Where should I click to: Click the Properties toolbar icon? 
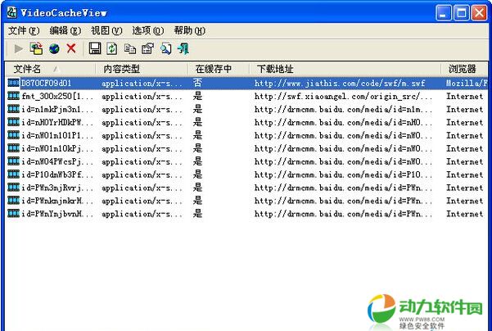tap(147, 49)
